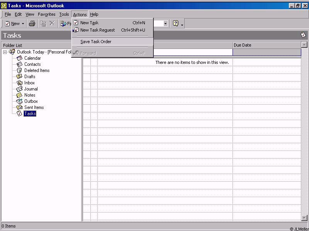Open the New button dropdown arrow

(x=23, y=24)
